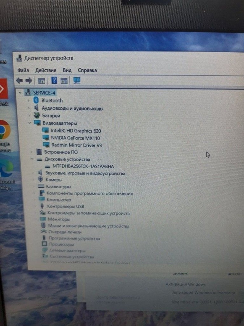Click the firmware icon beside Встроенное ПО
The width and height of the screenshot is (244, 326).
click(39, 152)
